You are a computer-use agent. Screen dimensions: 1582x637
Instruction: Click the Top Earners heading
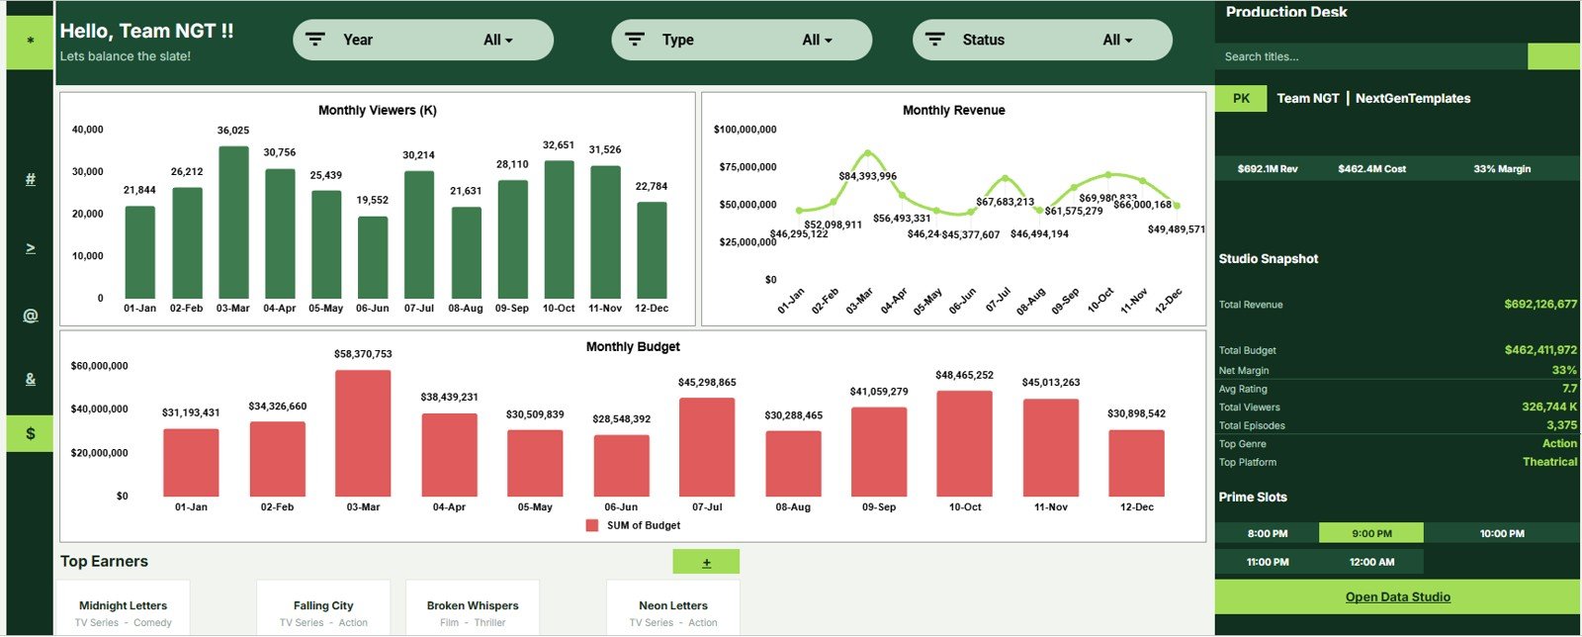point(104,561)
